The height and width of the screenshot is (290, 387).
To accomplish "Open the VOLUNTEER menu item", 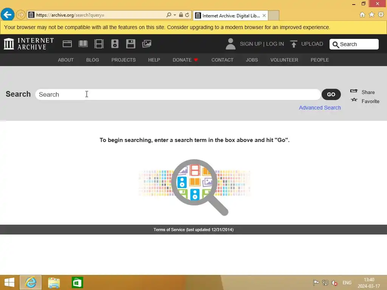I will (x=284, y=60).
